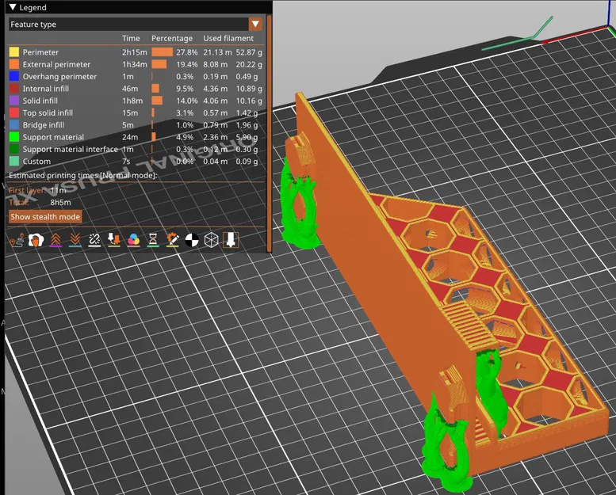This screenshot has width=616, height=495.
Task: Toggle the orange External perimeter swatch
Action: (x=14, y=64)
